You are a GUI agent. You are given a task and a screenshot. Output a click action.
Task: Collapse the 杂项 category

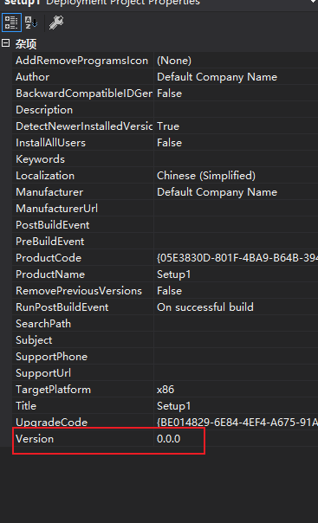pyautogui.click(x=5, y=43)
